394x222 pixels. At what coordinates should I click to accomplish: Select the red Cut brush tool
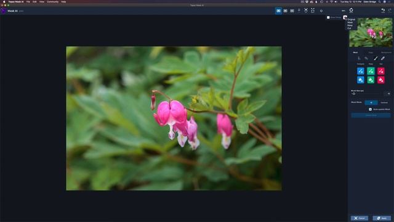pos(381,71)
